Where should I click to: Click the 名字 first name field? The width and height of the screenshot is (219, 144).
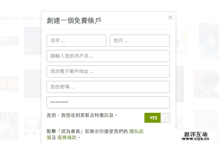76,40
